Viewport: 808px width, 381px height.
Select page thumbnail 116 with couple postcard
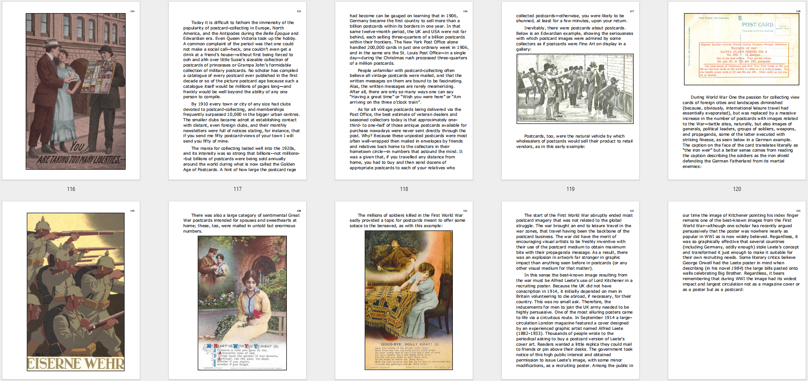(71, 90)
